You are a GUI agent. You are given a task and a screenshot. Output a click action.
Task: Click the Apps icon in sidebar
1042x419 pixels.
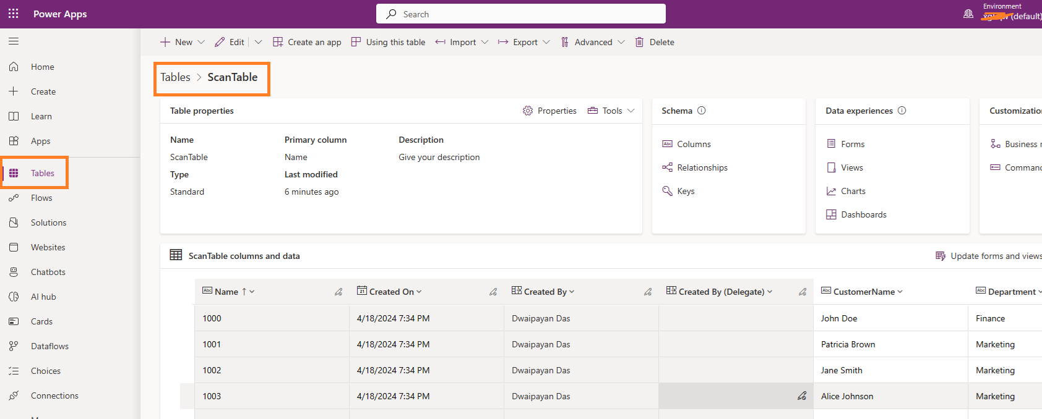click(x=14, y=141)
